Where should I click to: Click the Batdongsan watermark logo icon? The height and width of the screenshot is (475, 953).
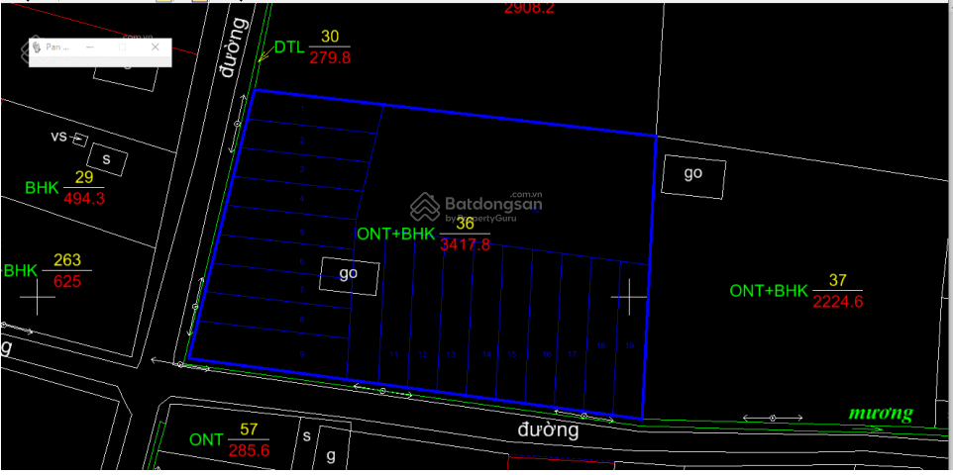point(425,206)
